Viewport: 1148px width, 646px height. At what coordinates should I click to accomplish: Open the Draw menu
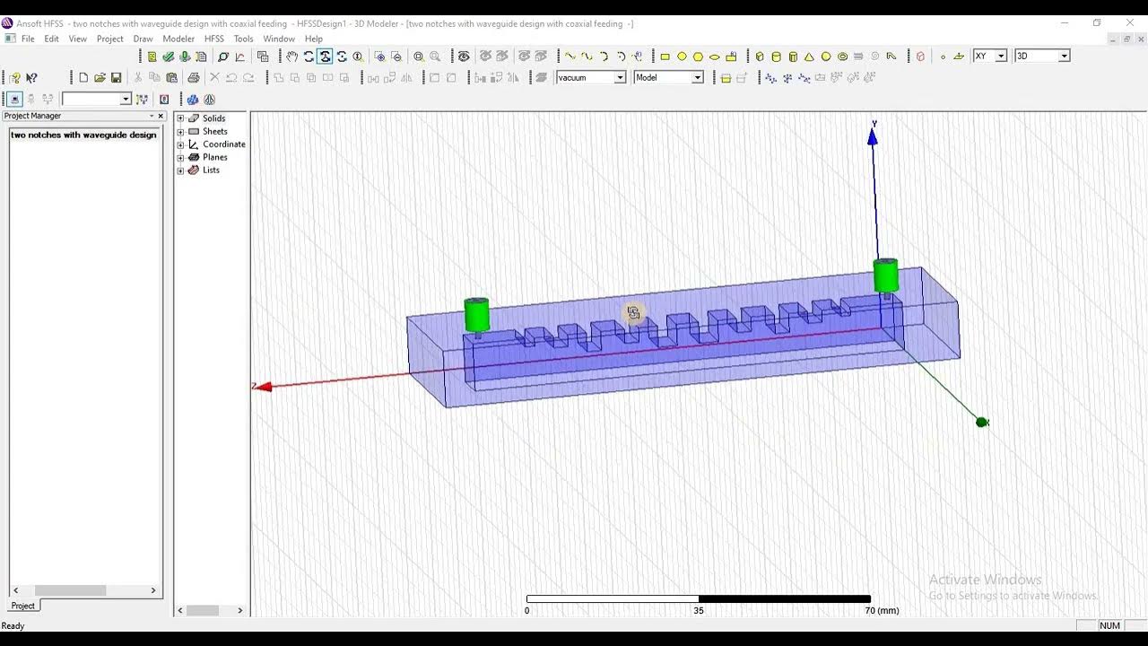143,39
